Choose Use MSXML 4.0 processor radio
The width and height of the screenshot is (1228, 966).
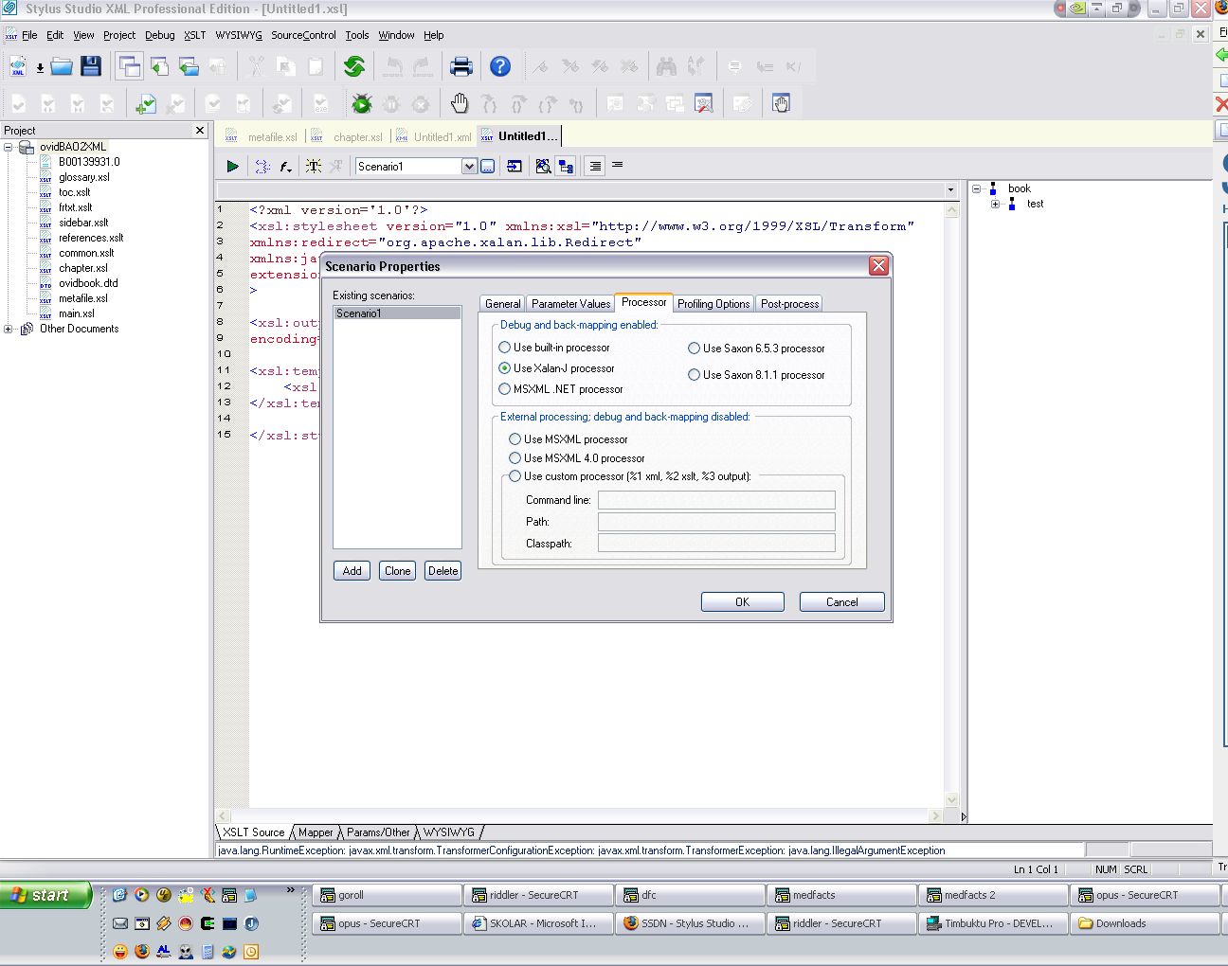(515, 458)
